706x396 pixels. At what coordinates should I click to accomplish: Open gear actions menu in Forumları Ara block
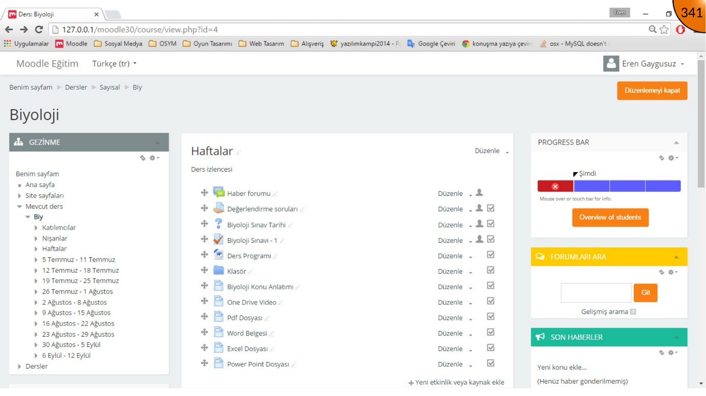[x=673, y=272]
